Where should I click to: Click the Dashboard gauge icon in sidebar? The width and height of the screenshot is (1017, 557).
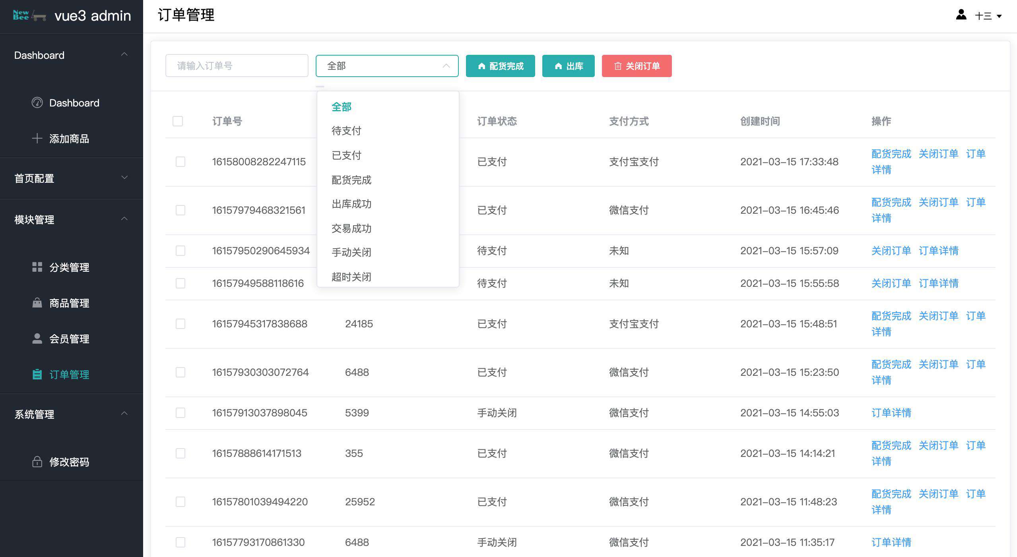click(x=37, y=103)
